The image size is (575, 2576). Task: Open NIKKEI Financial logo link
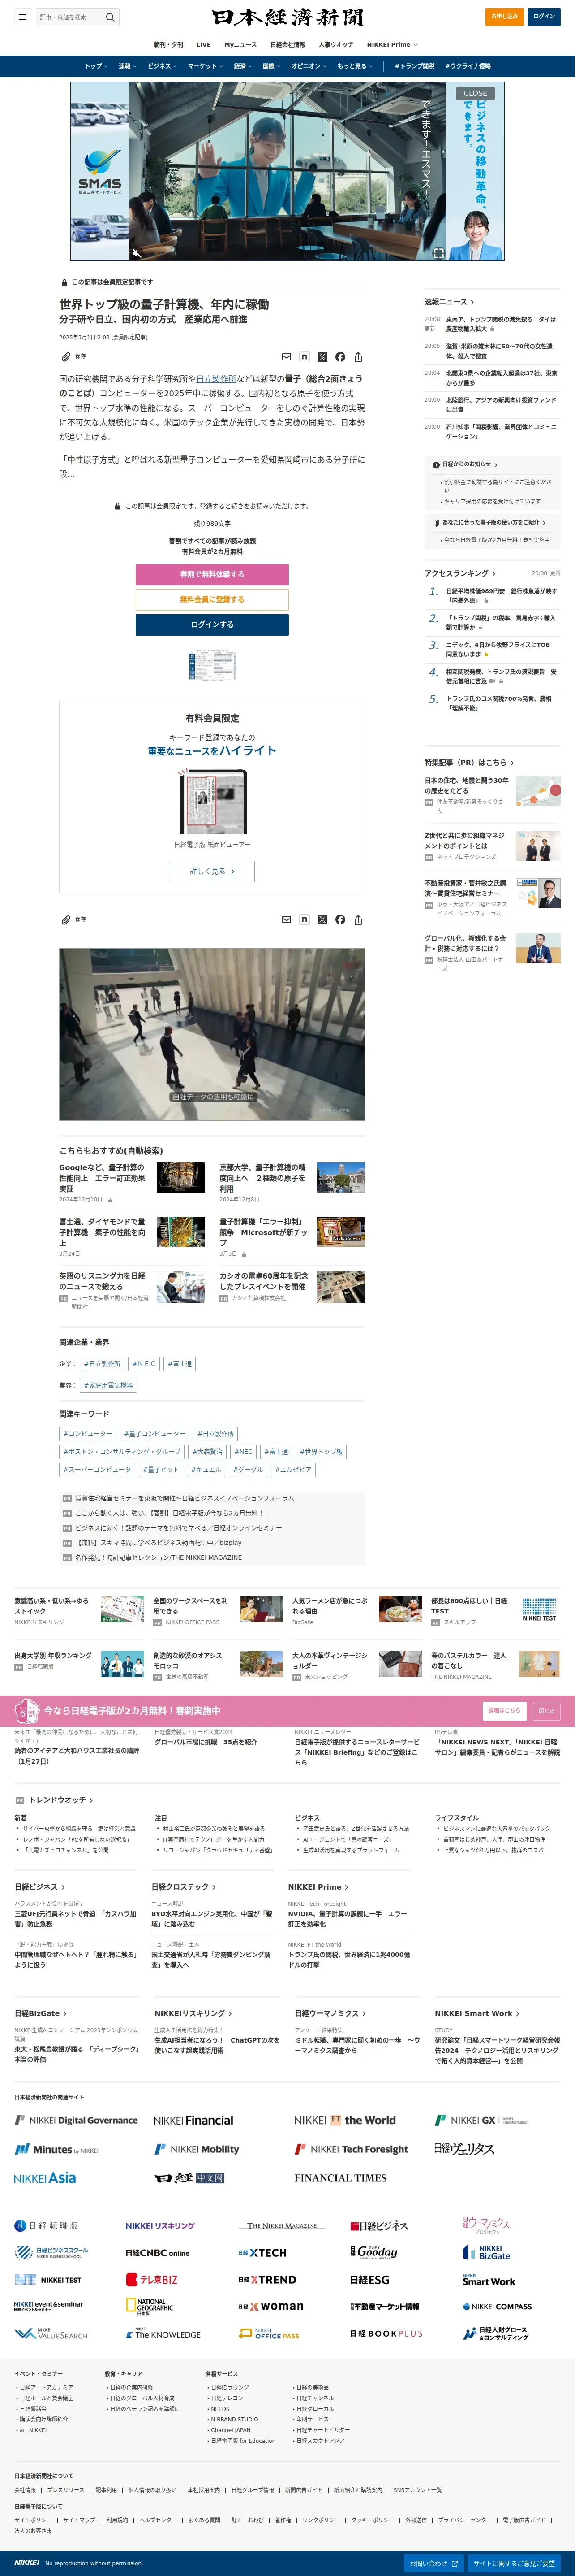[x=193, y=2120]
